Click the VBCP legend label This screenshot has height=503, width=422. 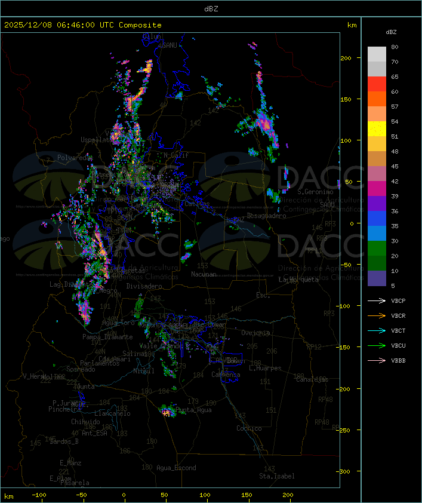coord(398,300)
